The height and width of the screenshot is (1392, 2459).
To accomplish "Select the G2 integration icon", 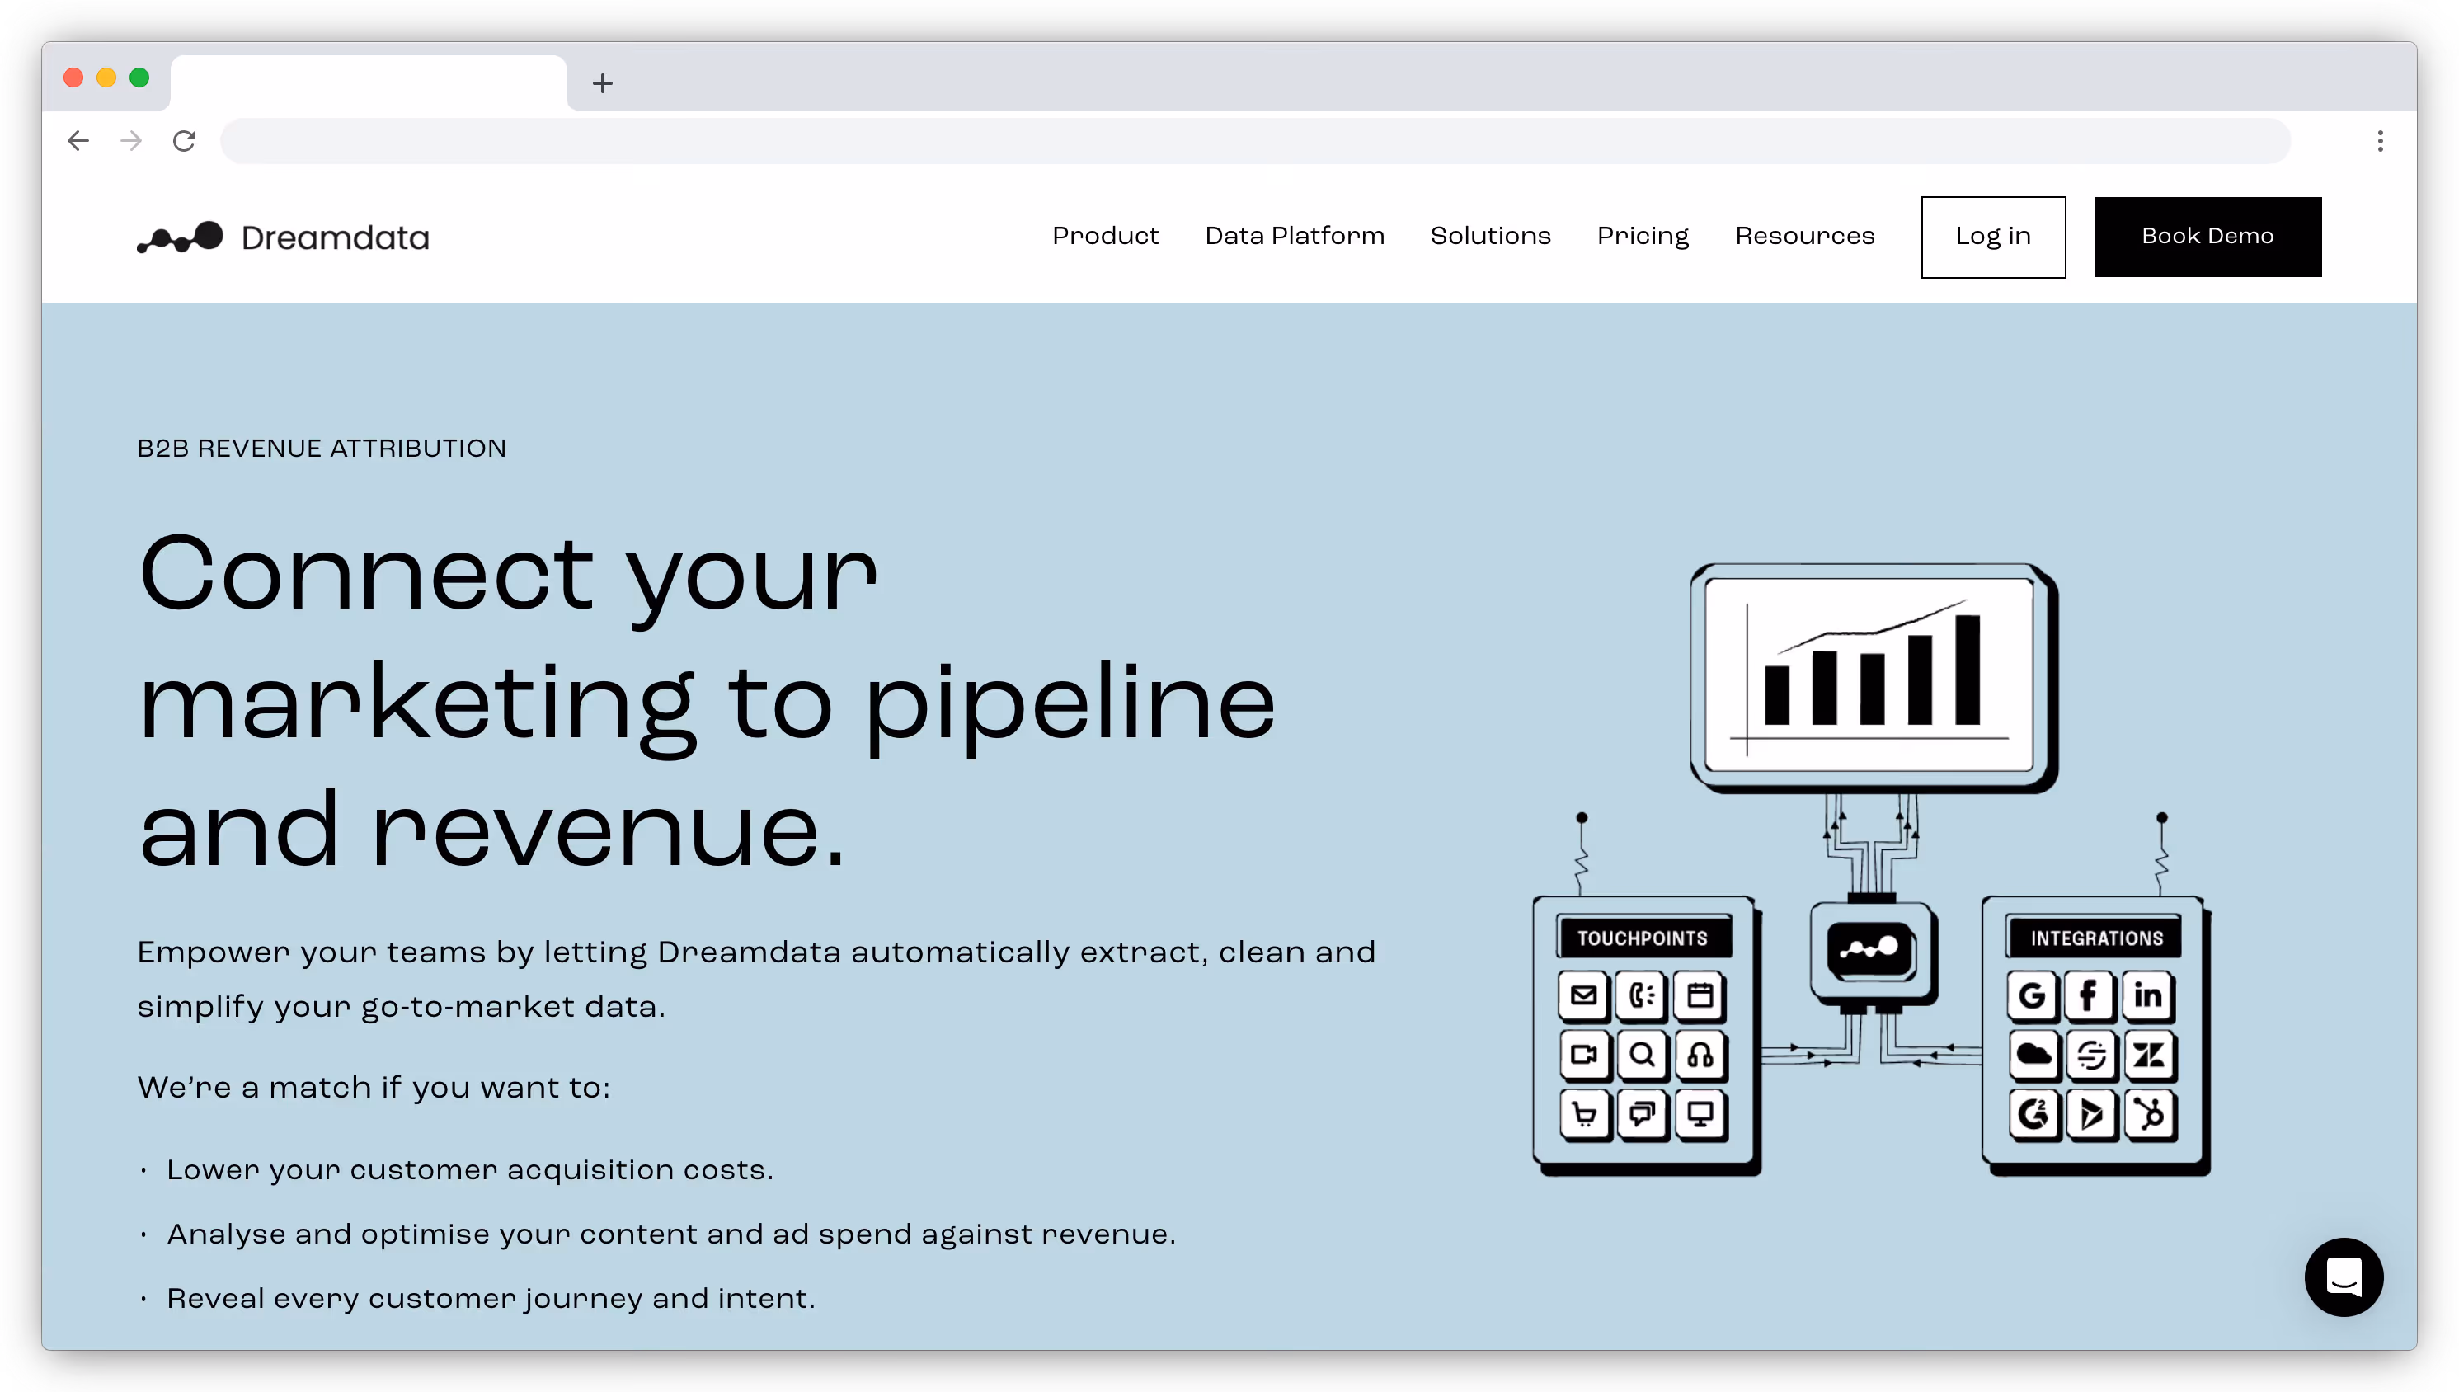I will 2033,1115.
